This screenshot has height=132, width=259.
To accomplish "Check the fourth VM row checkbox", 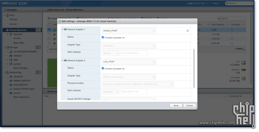I will [49, 43].
